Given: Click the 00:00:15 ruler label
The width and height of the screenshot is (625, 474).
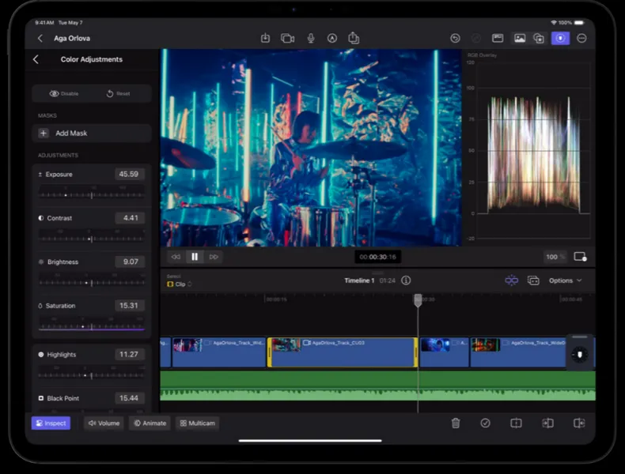Looking at the screenshot, I should 276,299.
